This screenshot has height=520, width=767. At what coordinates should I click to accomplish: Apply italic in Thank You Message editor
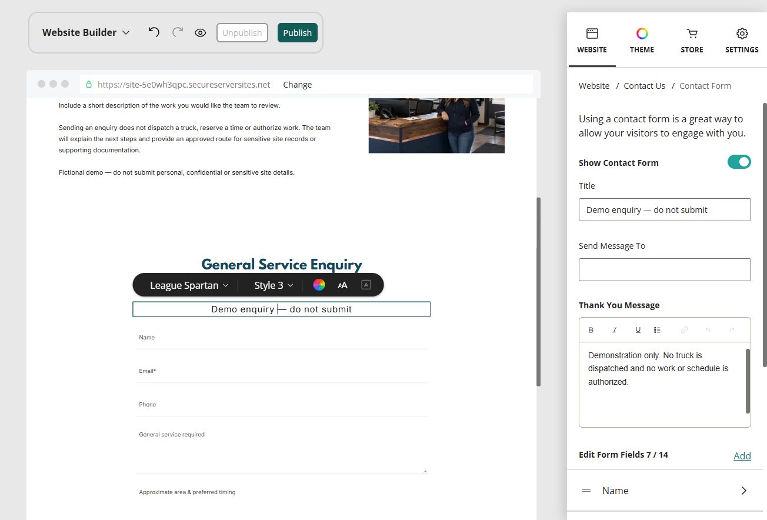point(615,330)
